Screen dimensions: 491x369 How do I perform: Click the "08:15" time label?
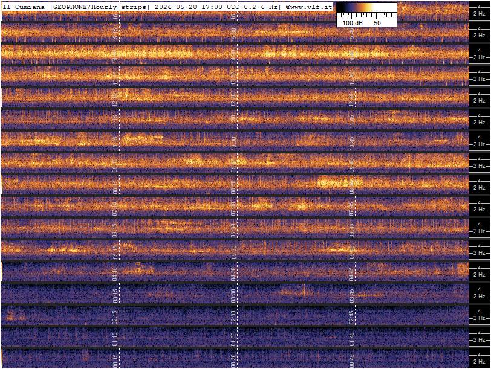pos(115,187)
